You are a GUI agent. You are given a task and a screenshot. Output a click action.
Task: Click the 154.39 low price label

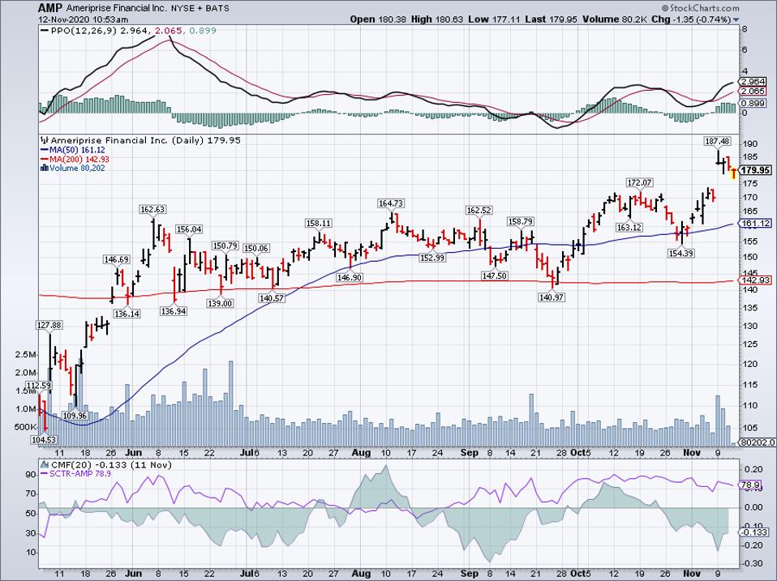pos(680,254)
